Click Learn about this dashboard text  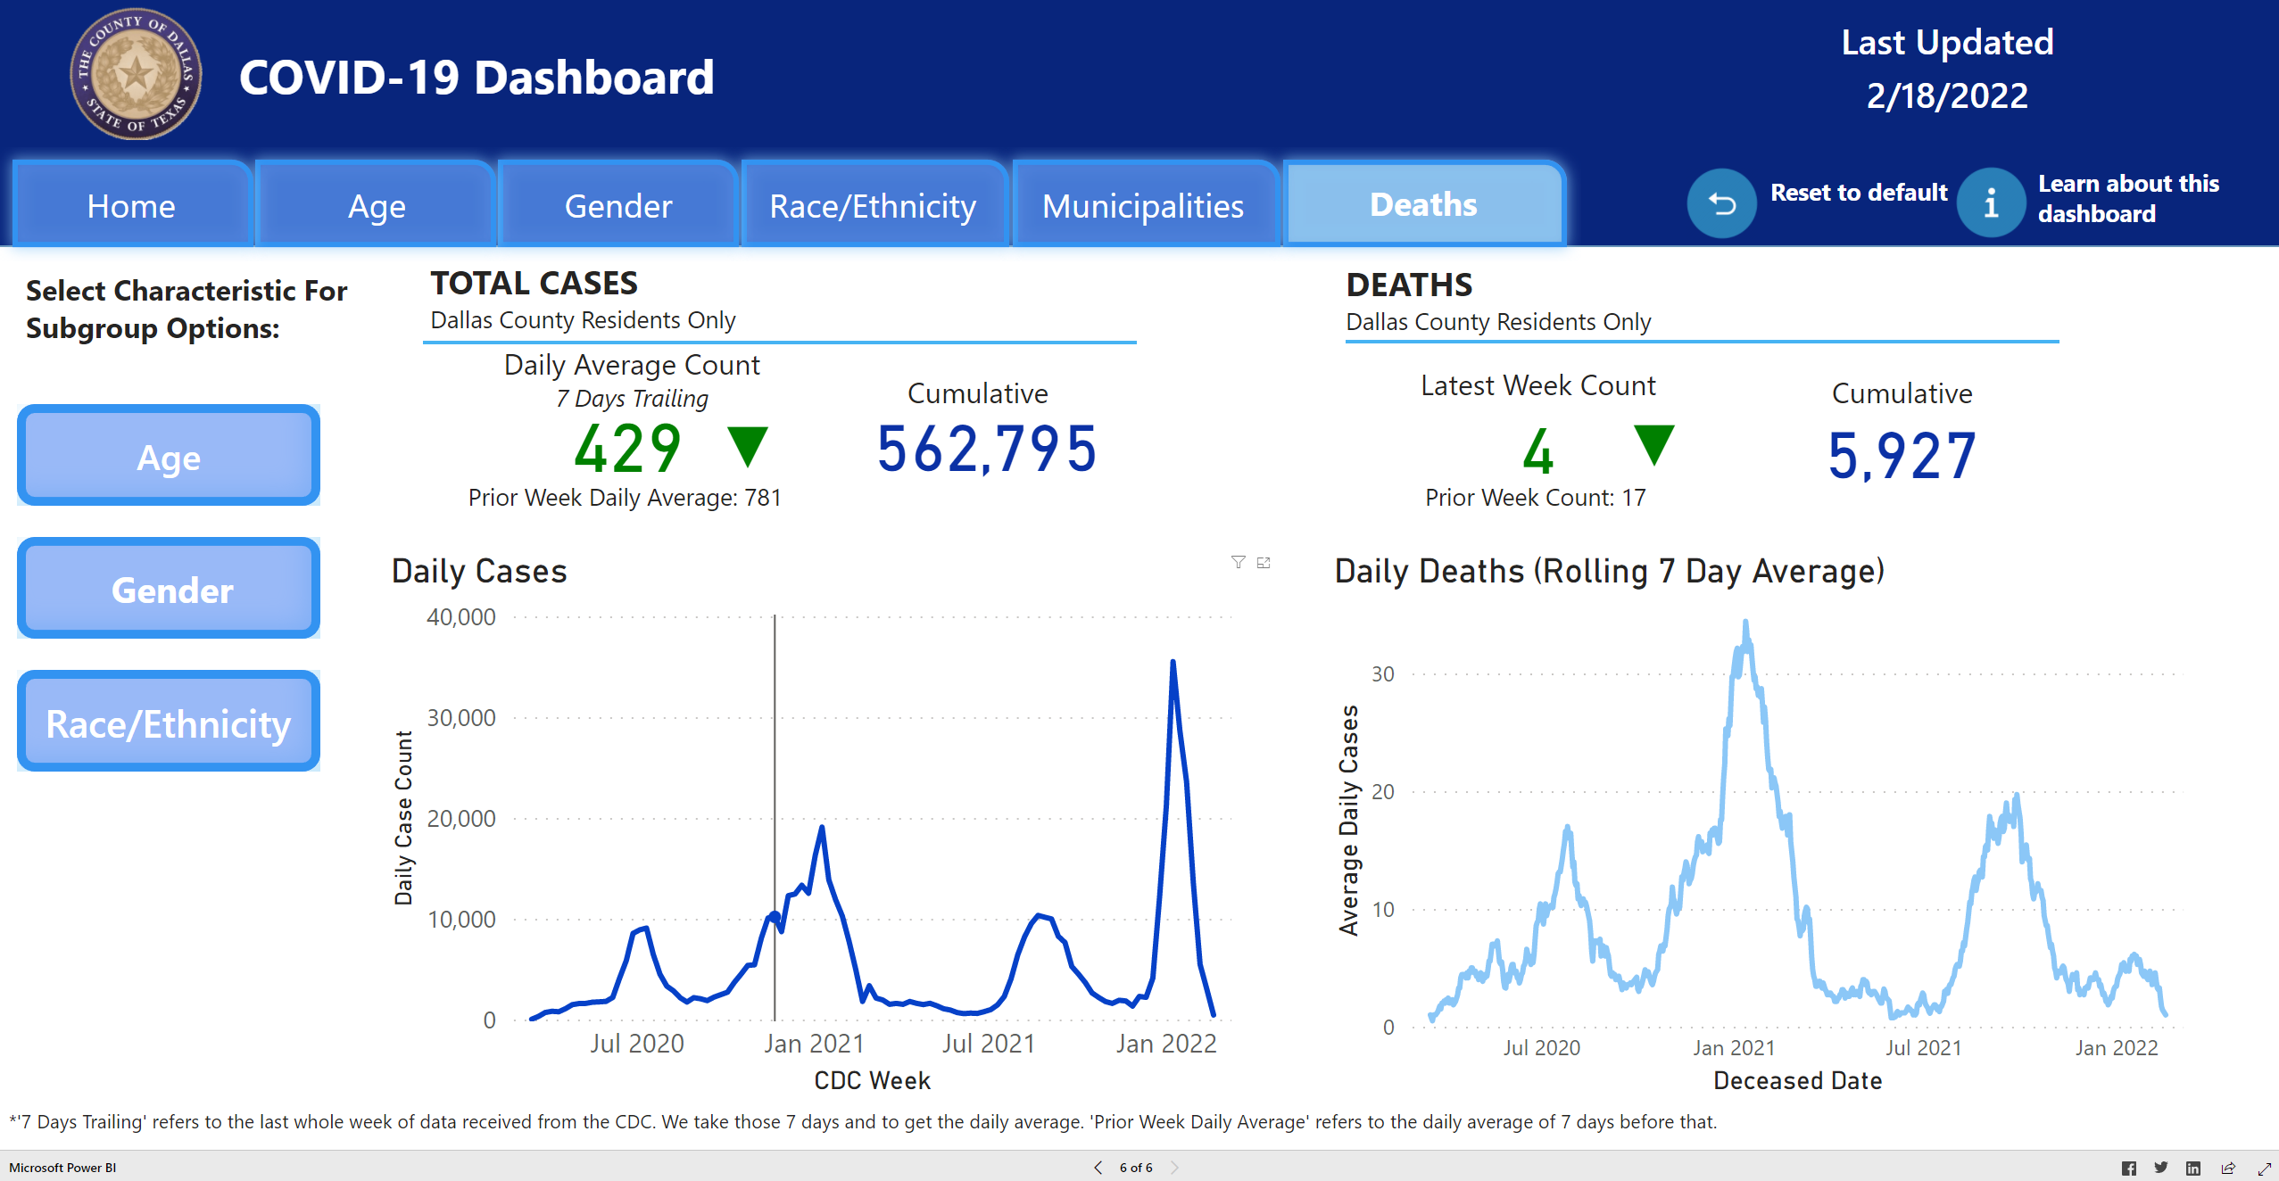coord(2127,198)
